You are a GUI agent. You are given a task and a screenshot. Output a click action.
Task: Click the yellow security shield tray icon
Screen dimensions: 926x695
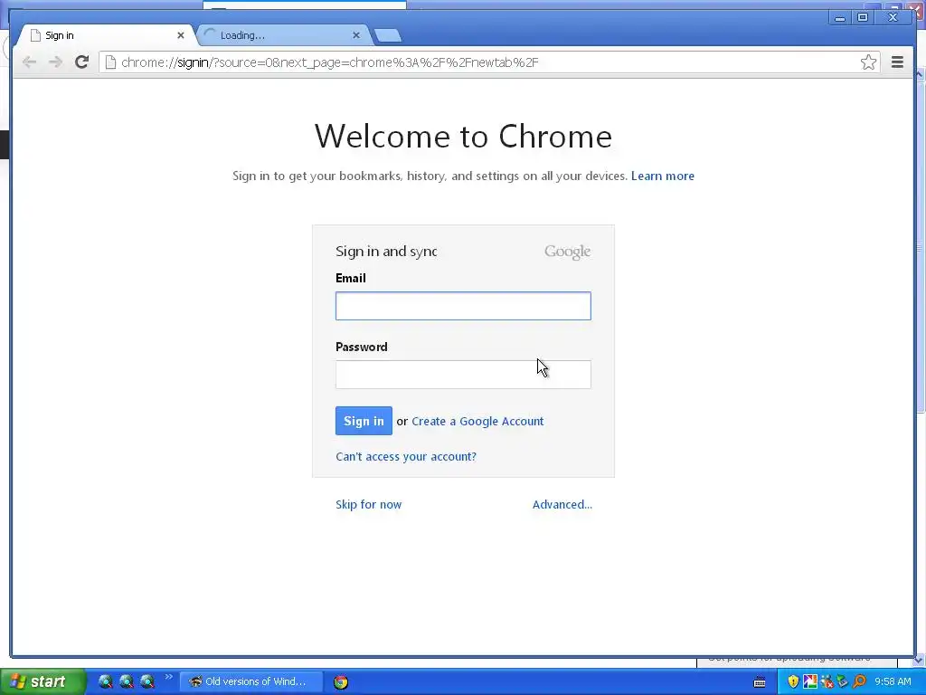point(793,681)
